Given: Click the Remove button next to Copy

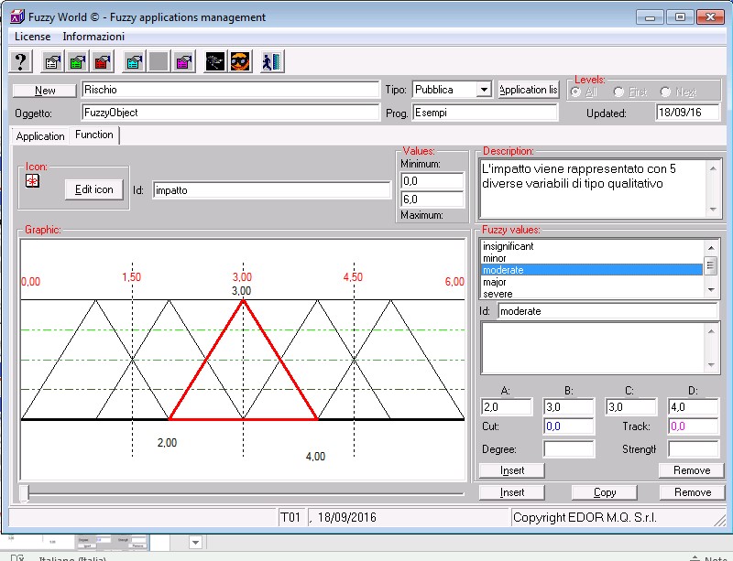Looking at the screenshot, I should 693,492.
